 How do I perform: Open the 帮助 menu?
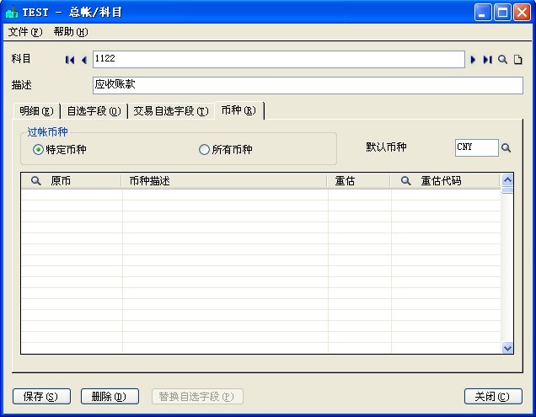click(x=70, y=32)
